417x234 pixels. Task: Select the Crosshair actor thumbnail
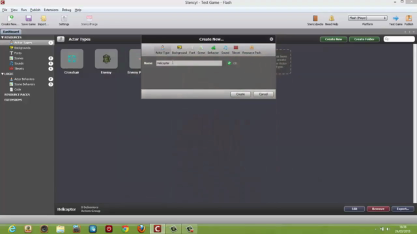coord(72,58)
